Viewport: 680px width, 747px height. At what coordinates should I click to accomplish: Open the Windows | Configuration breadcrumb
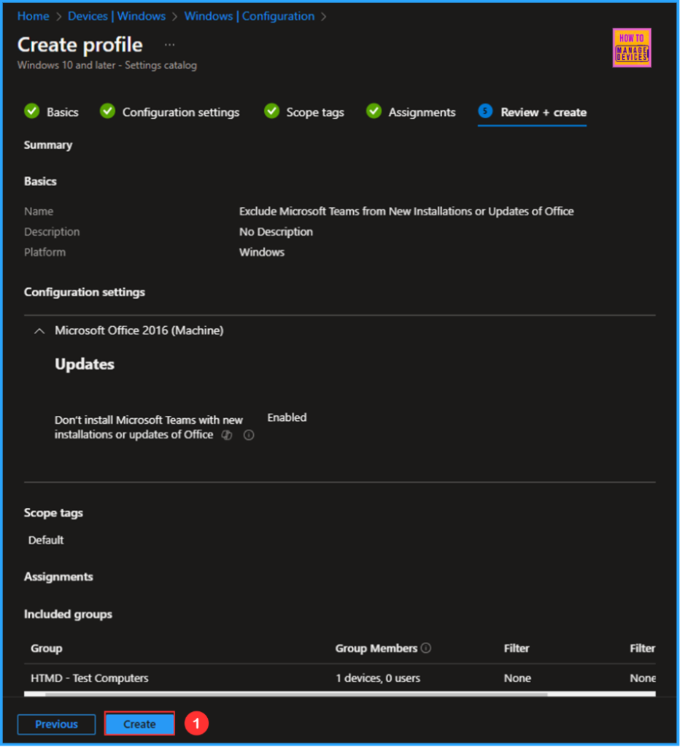pos(250,16)
